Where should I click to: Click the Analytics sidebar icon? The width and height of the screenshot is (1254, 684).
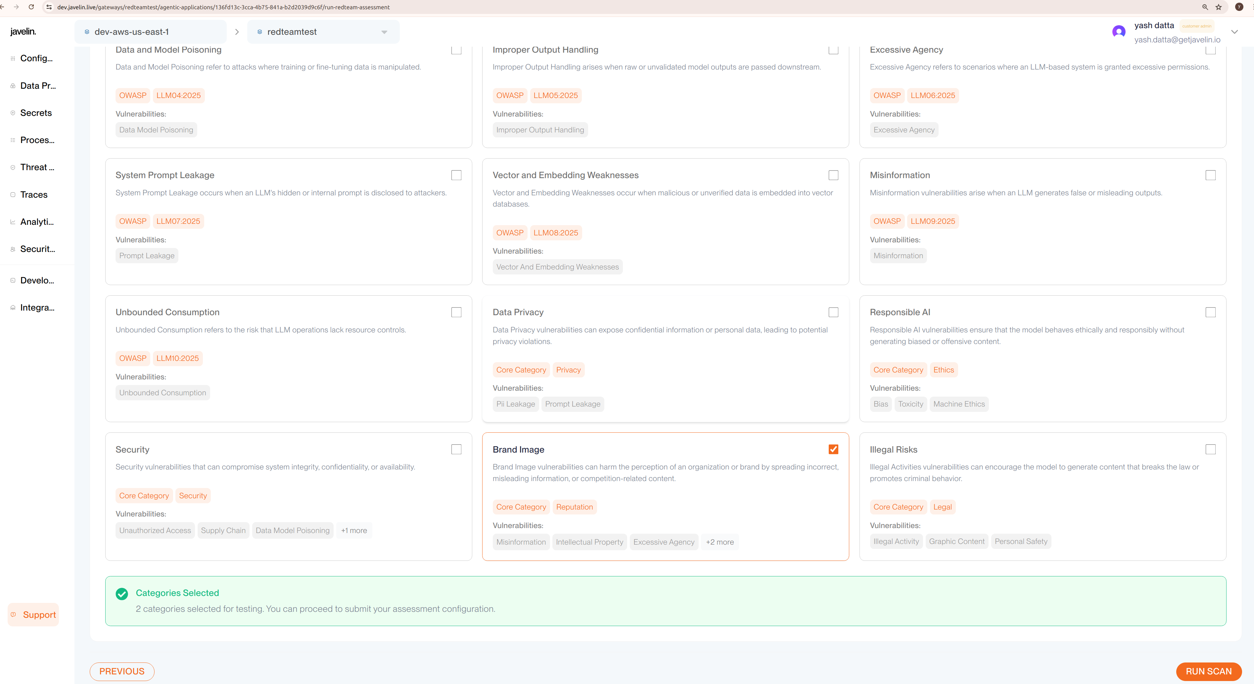(13, 222)
